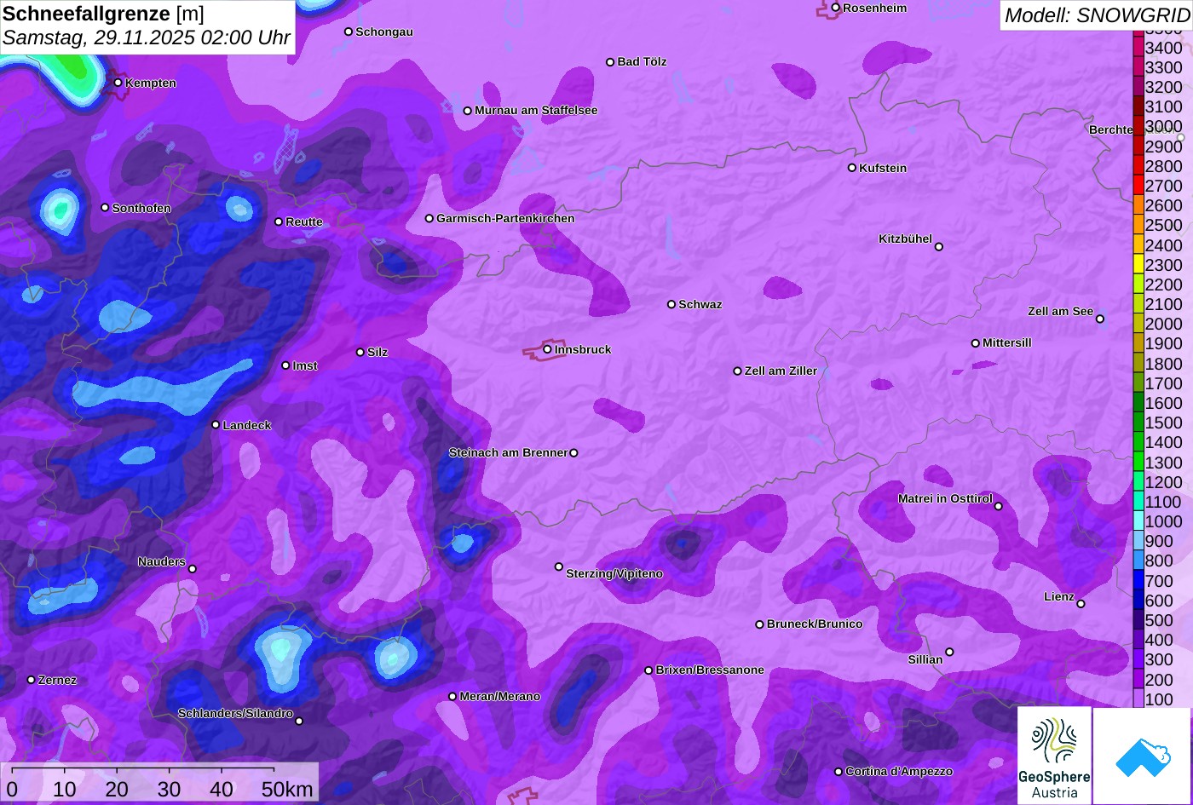1193x805 pixels.
Task: Click the Kufstein location dot
Action: (851, 168)
